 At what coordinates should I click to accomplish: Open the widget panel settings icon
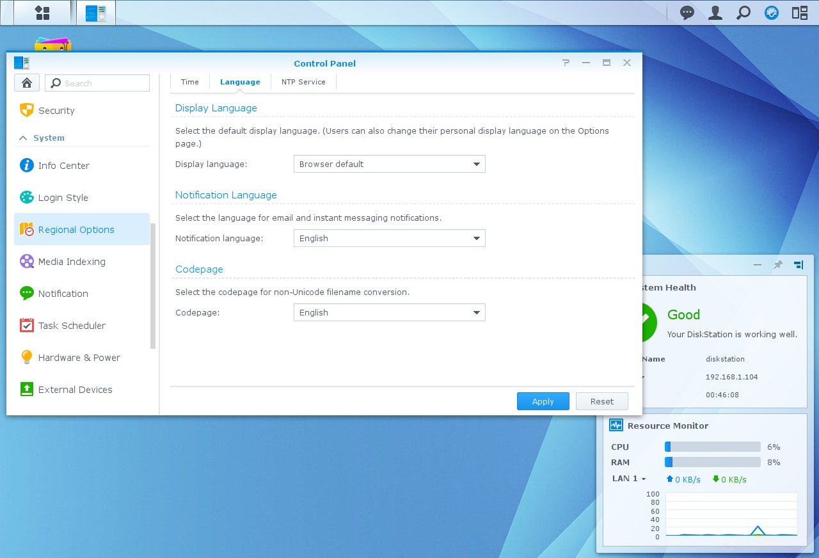799,264
